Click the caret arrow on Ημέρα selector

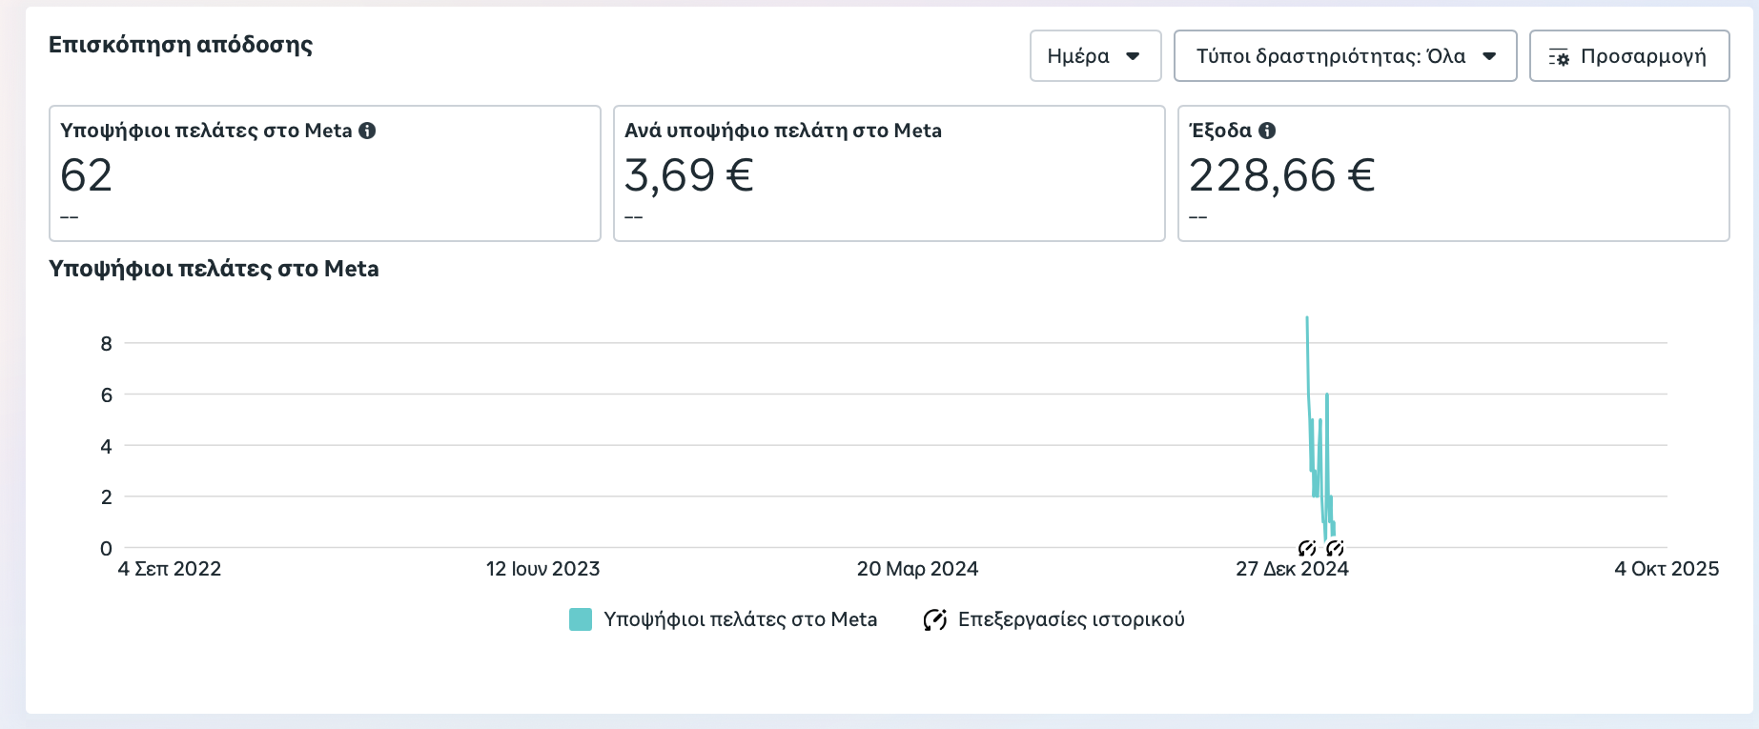click(x=1133, y=56)
